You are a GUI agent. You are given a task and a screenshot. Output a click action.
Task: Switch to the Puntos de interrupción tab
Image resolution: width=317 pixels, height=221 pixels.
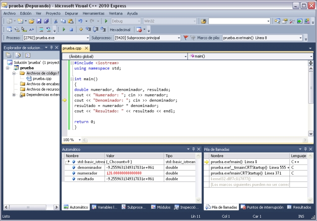[x=262, y=207]
